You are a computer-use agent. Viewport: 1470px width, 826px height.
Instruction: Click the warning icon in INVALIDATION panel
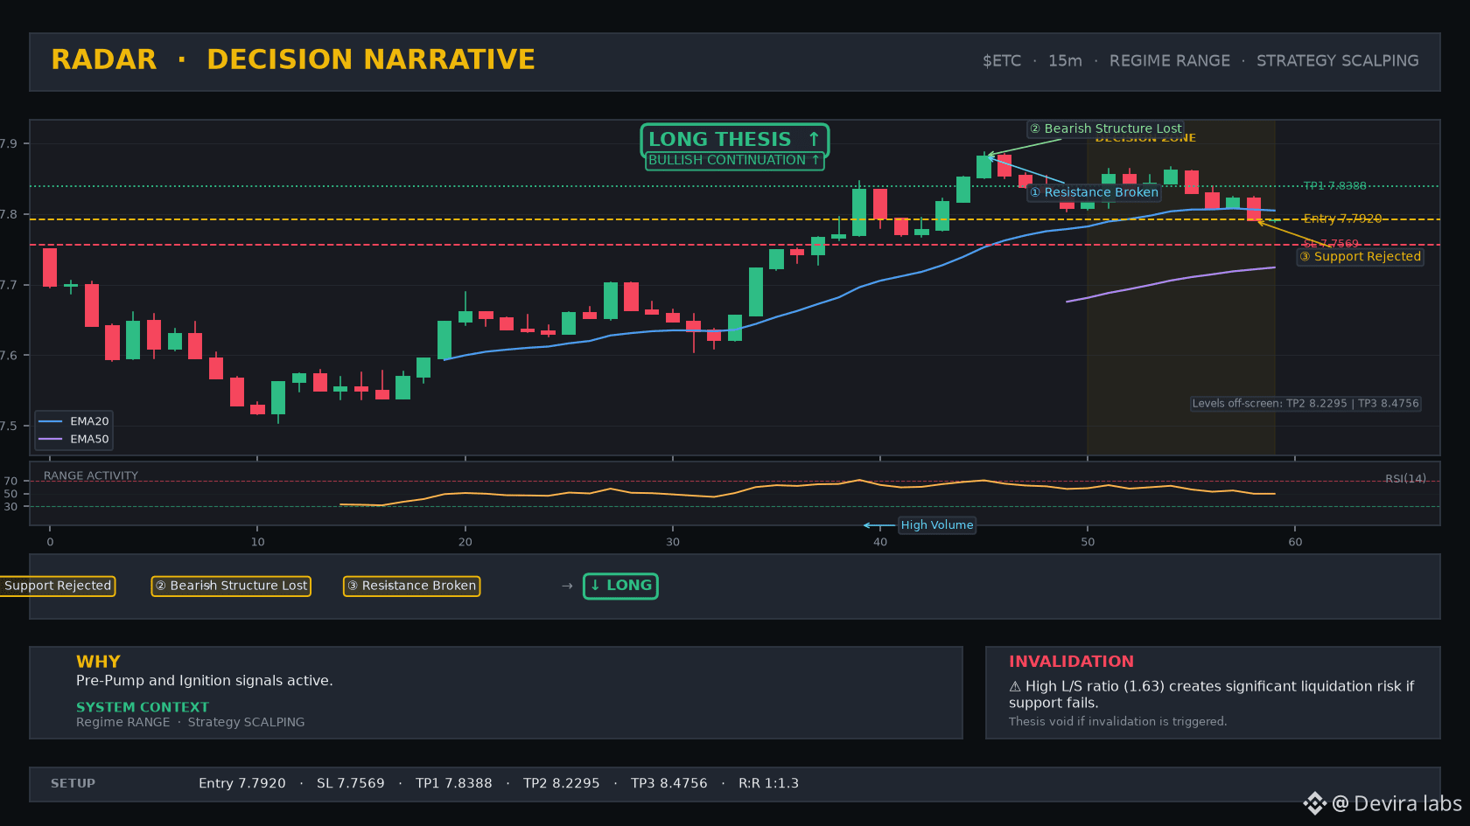pyautogui.click(x=1015, y=687)
